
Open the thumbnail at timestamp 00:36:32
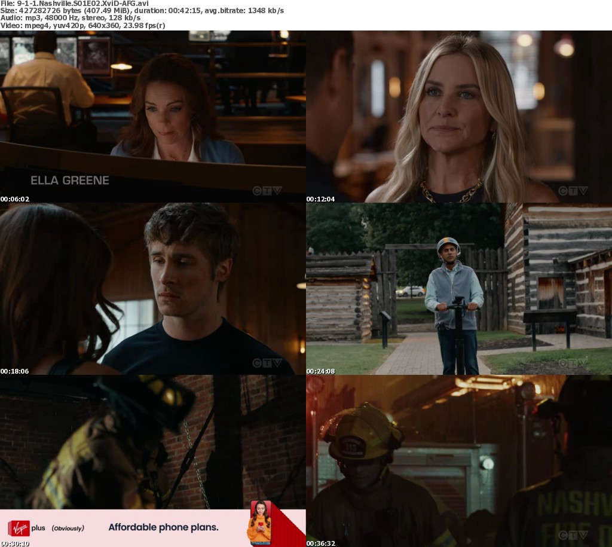(459, 461)
